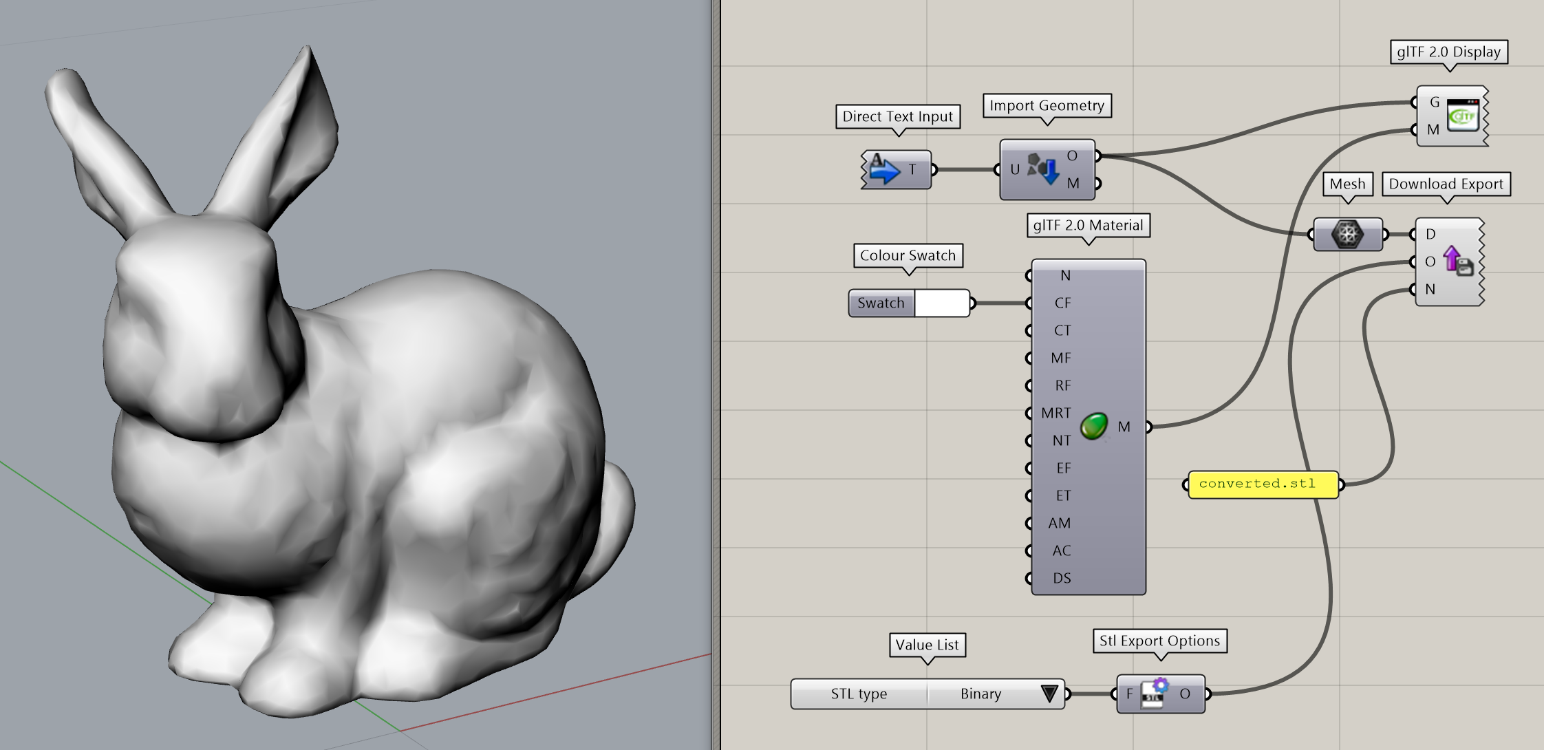Click the G input port on glTF 2.0 Display
Viewport: 1544px width, 750px height.
pos(1416,102)
